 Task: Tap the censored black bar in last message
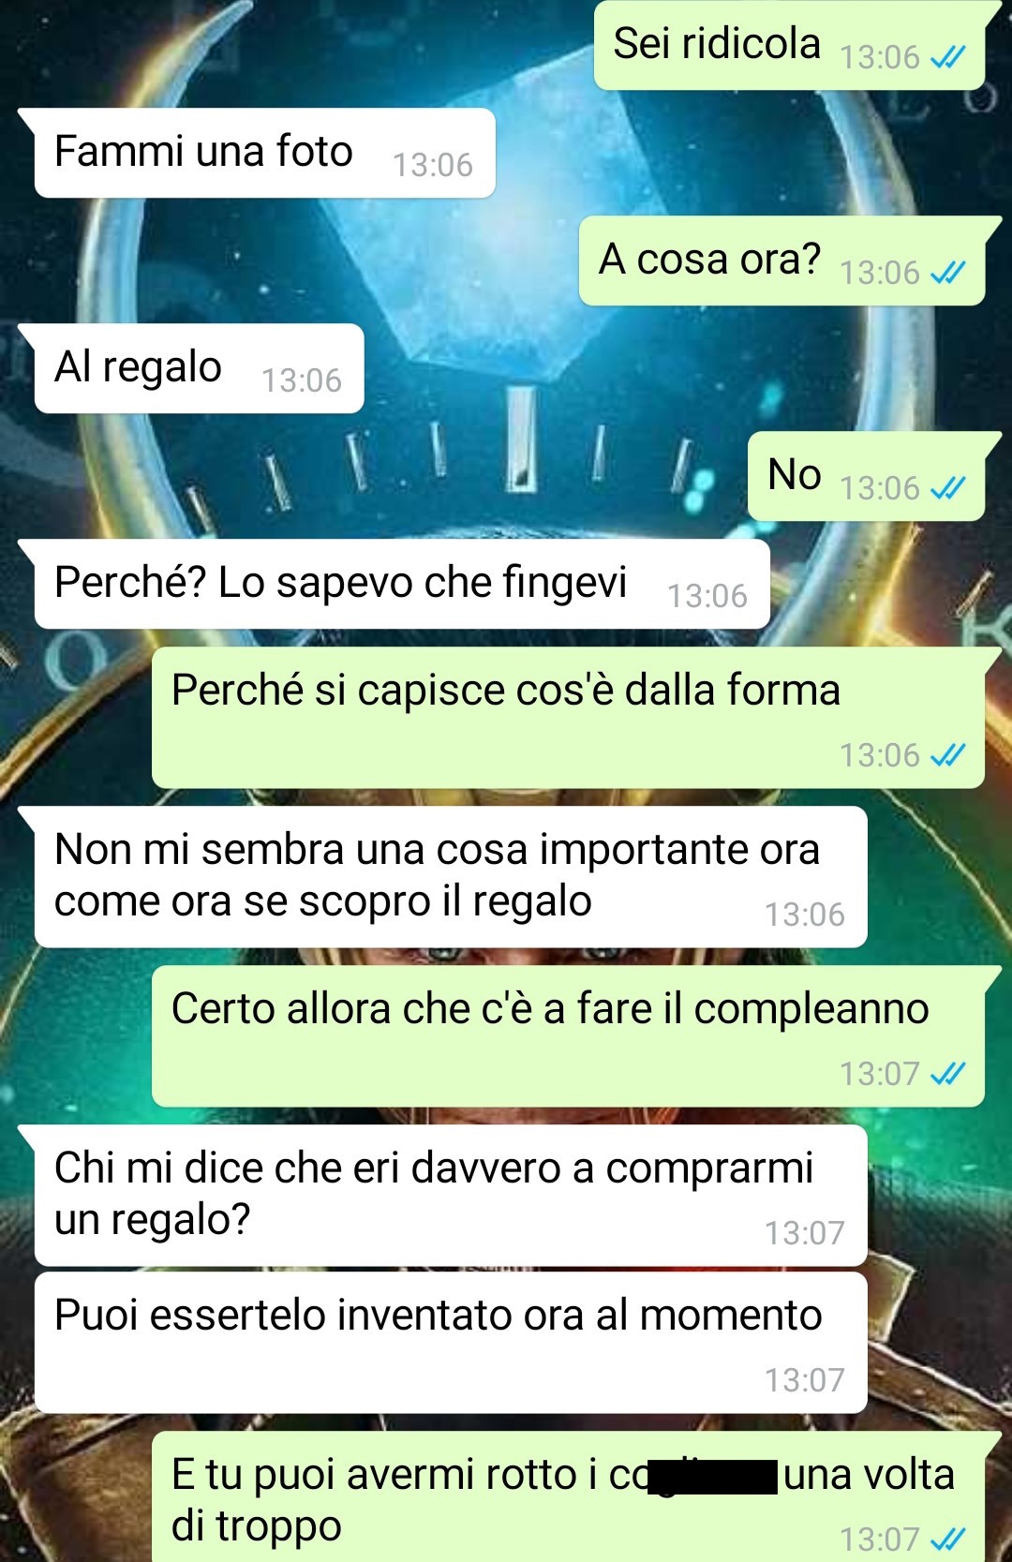712,1477
